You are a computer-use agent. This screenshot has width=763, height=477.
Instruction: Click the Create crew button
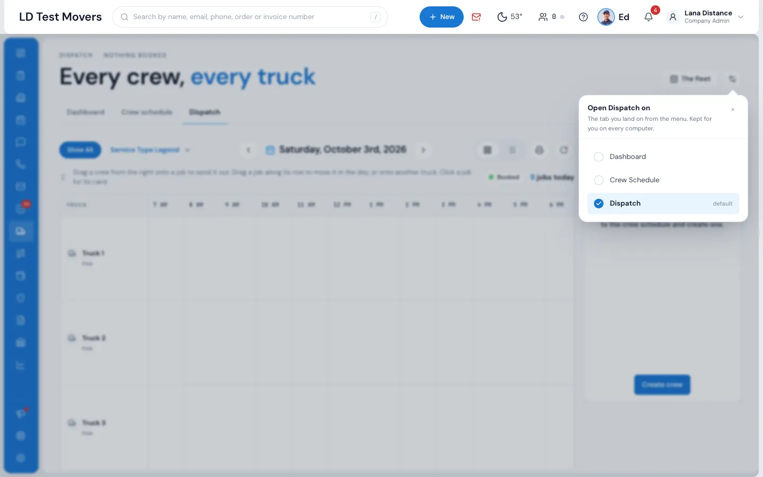coord(662,385)
